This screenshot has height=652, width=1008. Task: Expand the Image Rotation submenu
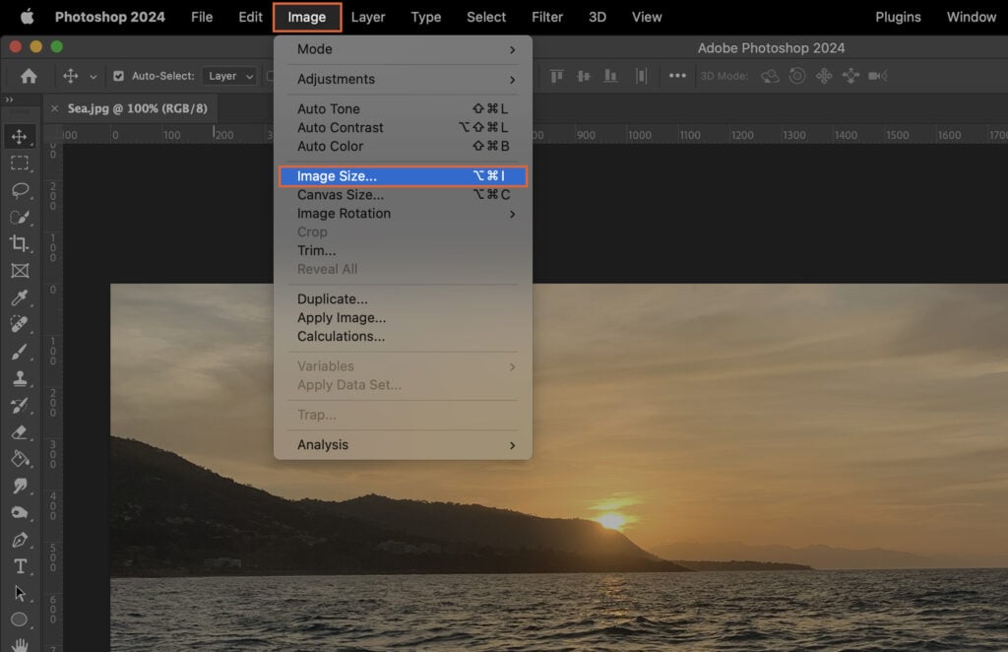click(343, 213)
